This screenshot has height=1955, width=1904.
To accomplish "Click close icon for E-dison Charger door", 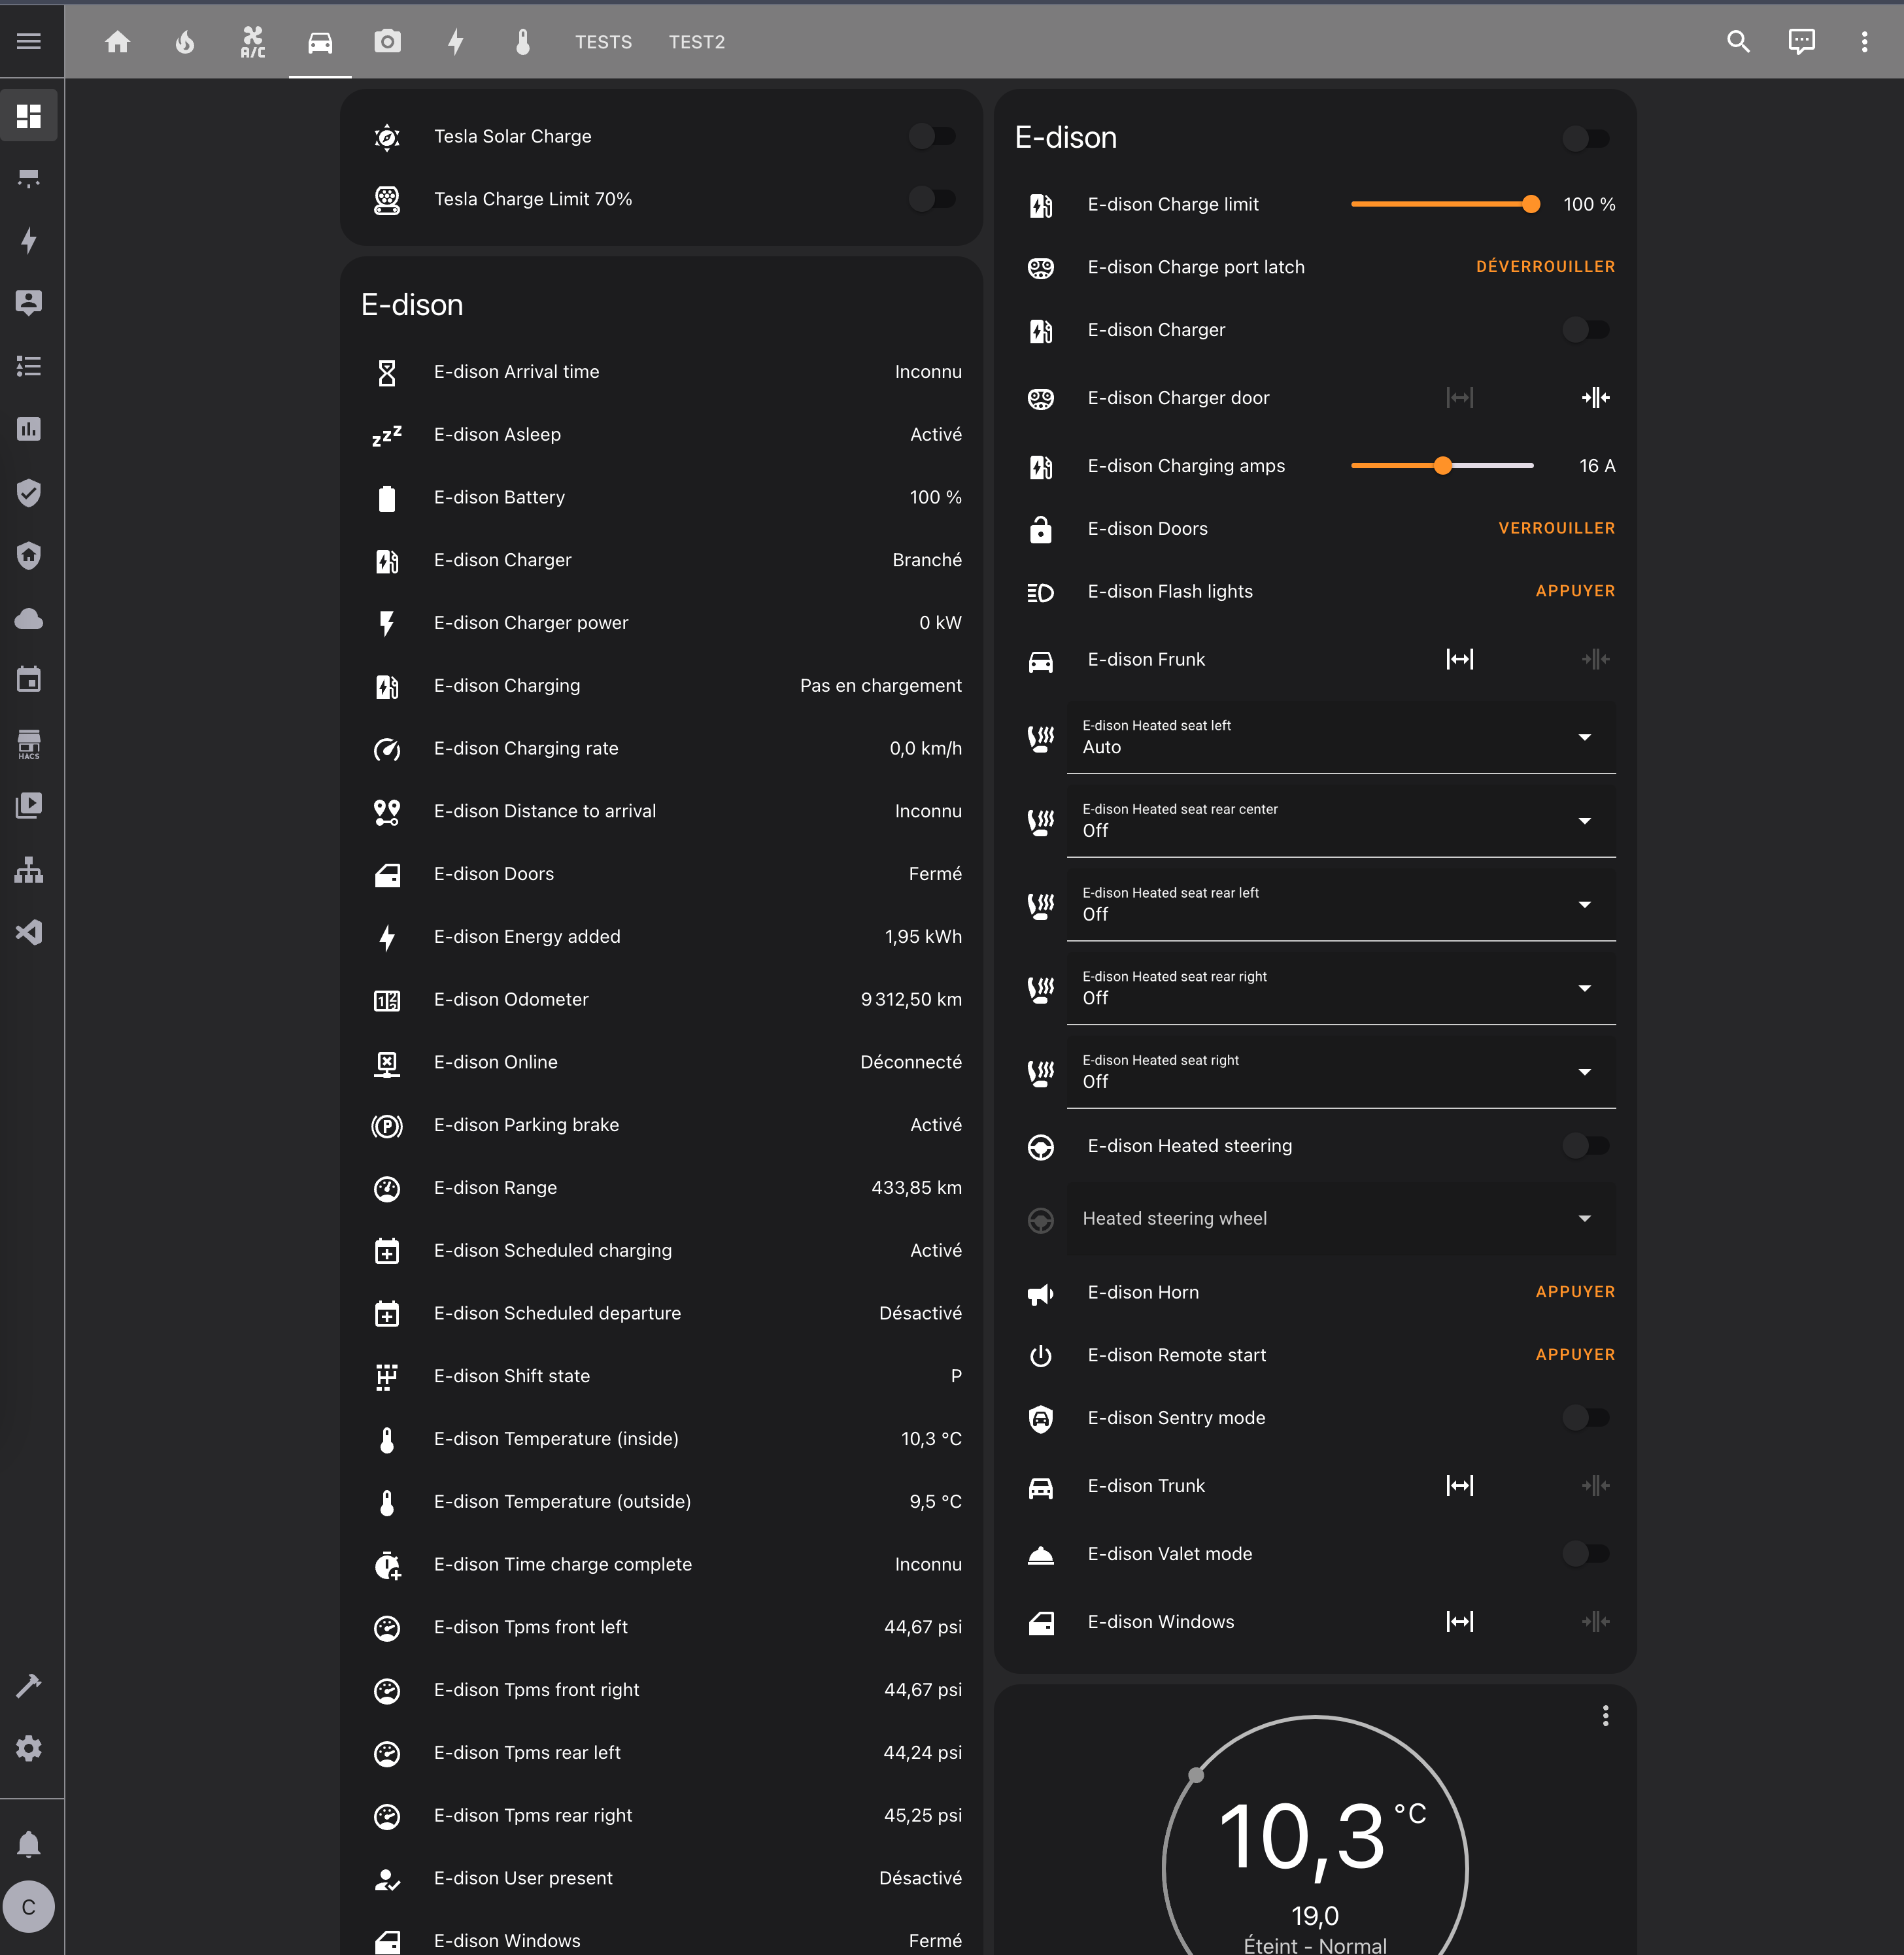I will [x=1595, y=398].
